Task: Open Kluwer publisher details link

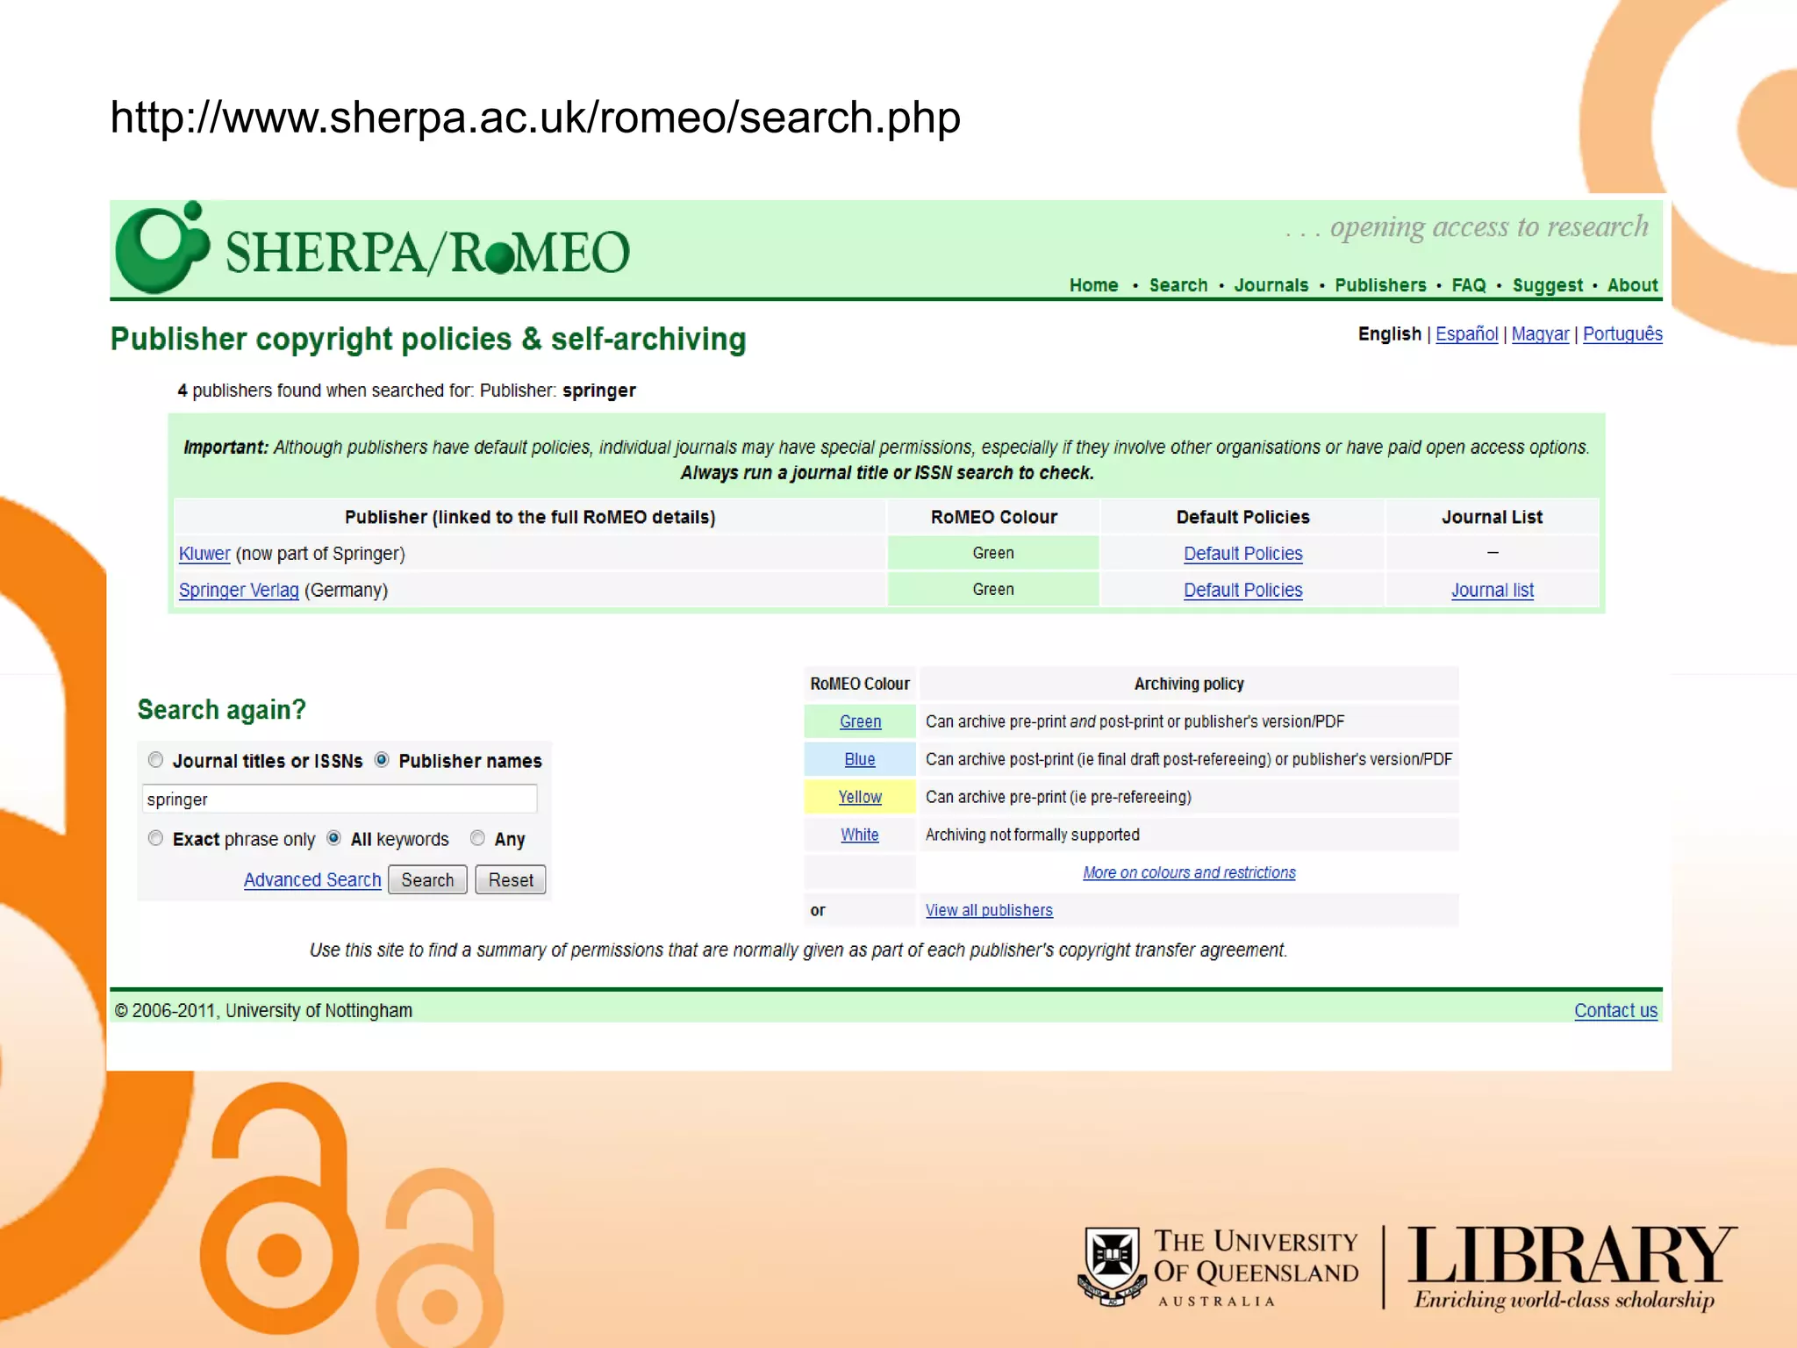Action: click(x=204, y=554)
